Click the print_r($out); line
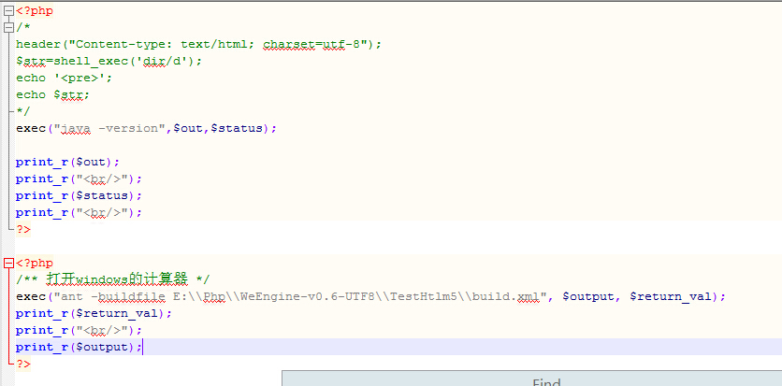This screenshot has height=386, width=782. click(68, 162)
